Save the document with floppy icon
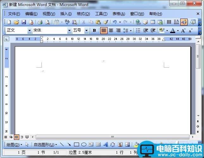This screenshot has width=204, height=158. point(24,22)
